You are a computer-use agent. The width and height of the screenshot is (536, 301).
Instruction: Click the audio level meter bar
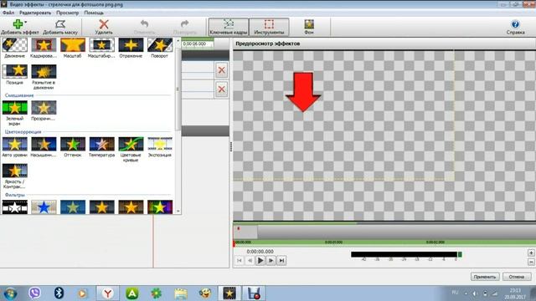(406, 254)
